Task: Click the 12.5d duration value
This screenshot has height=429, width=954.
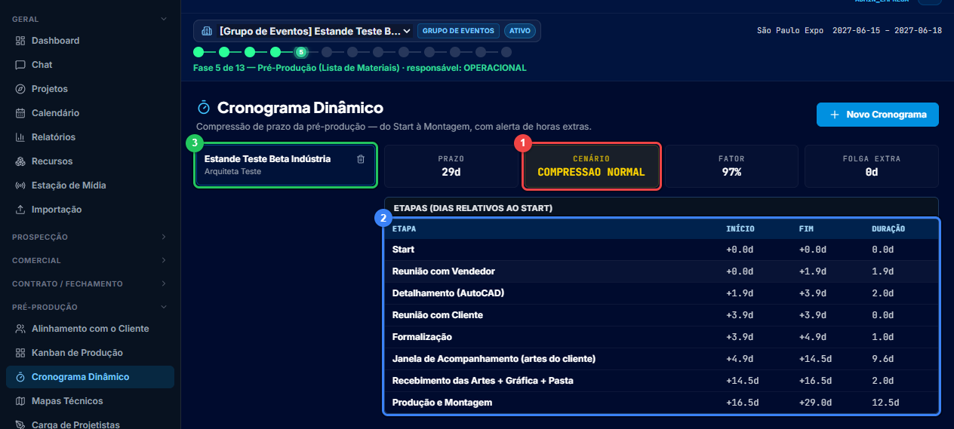Action: (885, 403)
